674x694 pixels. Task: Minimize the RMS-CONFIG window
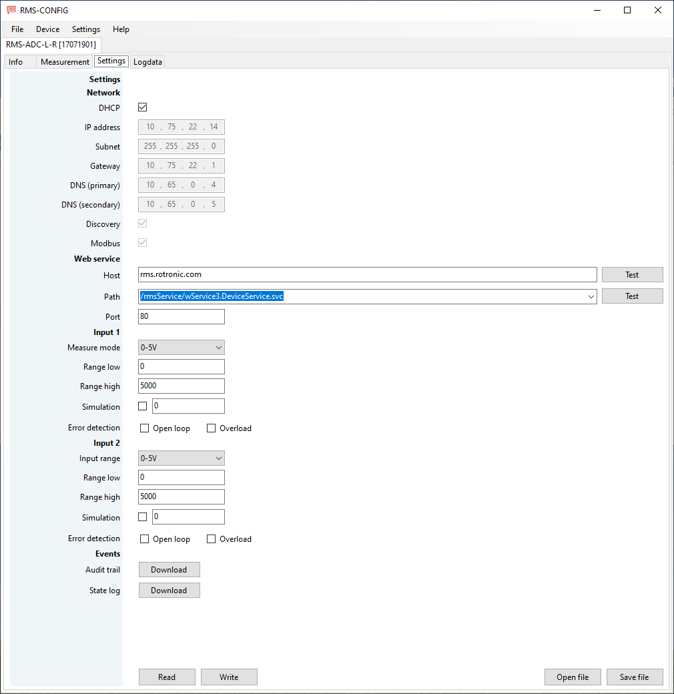pos(597,10)
